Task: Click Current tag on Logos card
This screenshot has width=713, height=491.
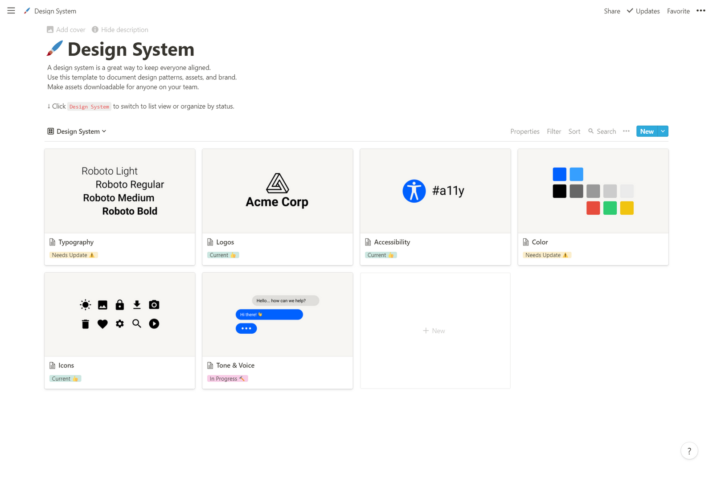Action: pos(223,255)
